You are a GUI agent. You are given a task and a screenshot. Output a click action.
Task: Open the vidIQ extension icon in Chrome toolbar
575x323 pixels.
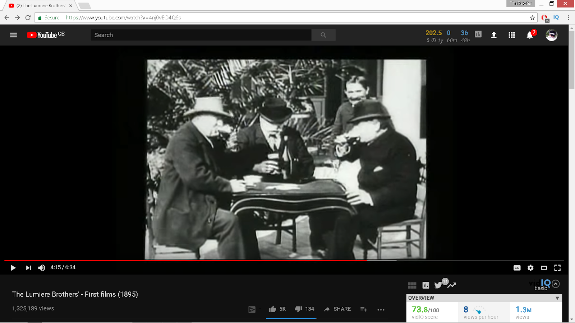tap(556, 17)
